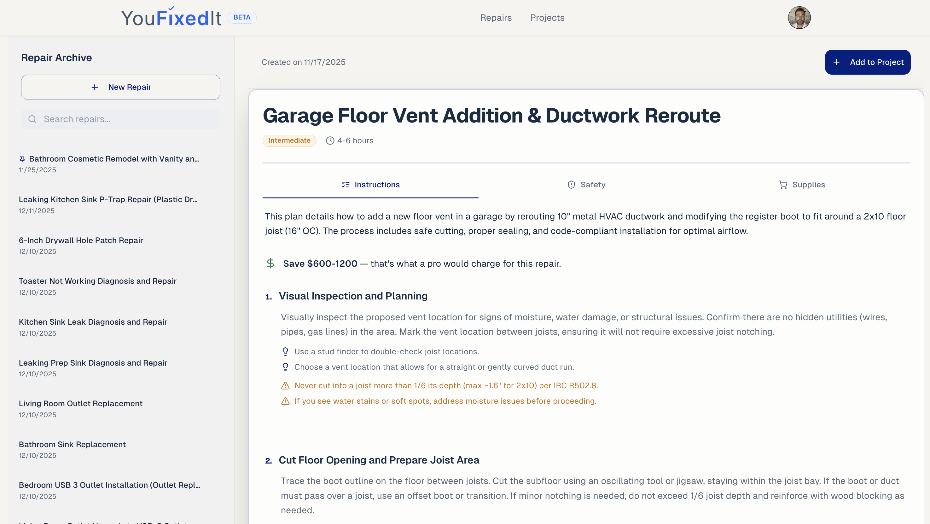Click the plus icon in New Repair
930x524 pixels.
pos(95,87)
